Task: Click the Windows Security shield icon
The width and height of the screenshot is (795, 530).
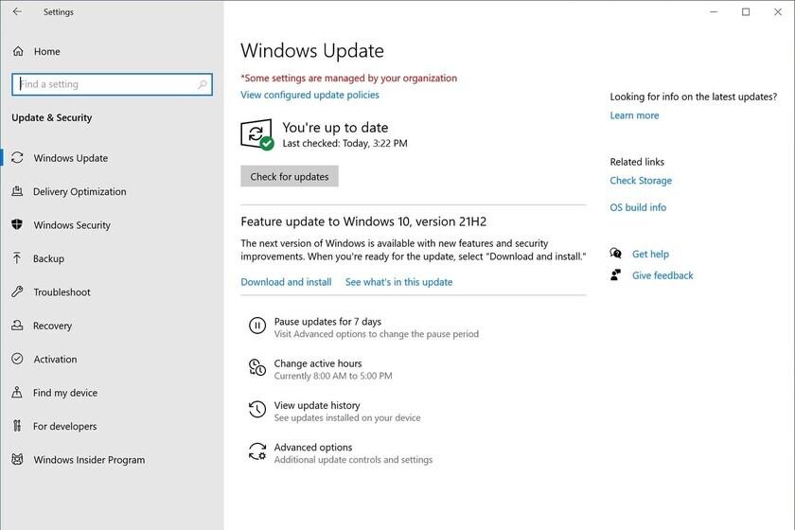Action: pos(17,224)
